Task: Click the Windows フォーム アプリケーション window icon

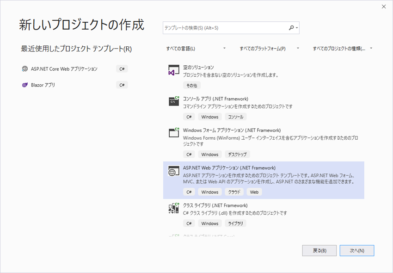Action: 174,132
